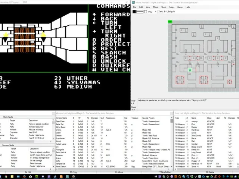Viewport: 239px width, 179px height.
Task: Click the Sorcerer Spells scroll-down arrow
Action: 53,166
